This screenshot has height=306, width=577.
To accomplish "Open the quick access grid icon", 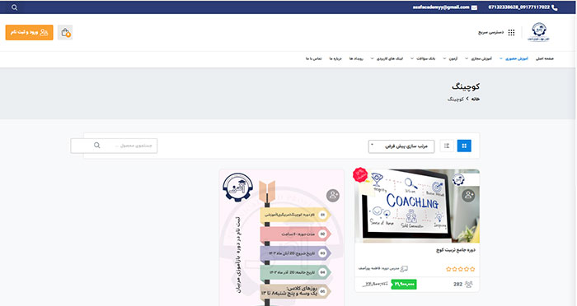I will tap(512, 32).
